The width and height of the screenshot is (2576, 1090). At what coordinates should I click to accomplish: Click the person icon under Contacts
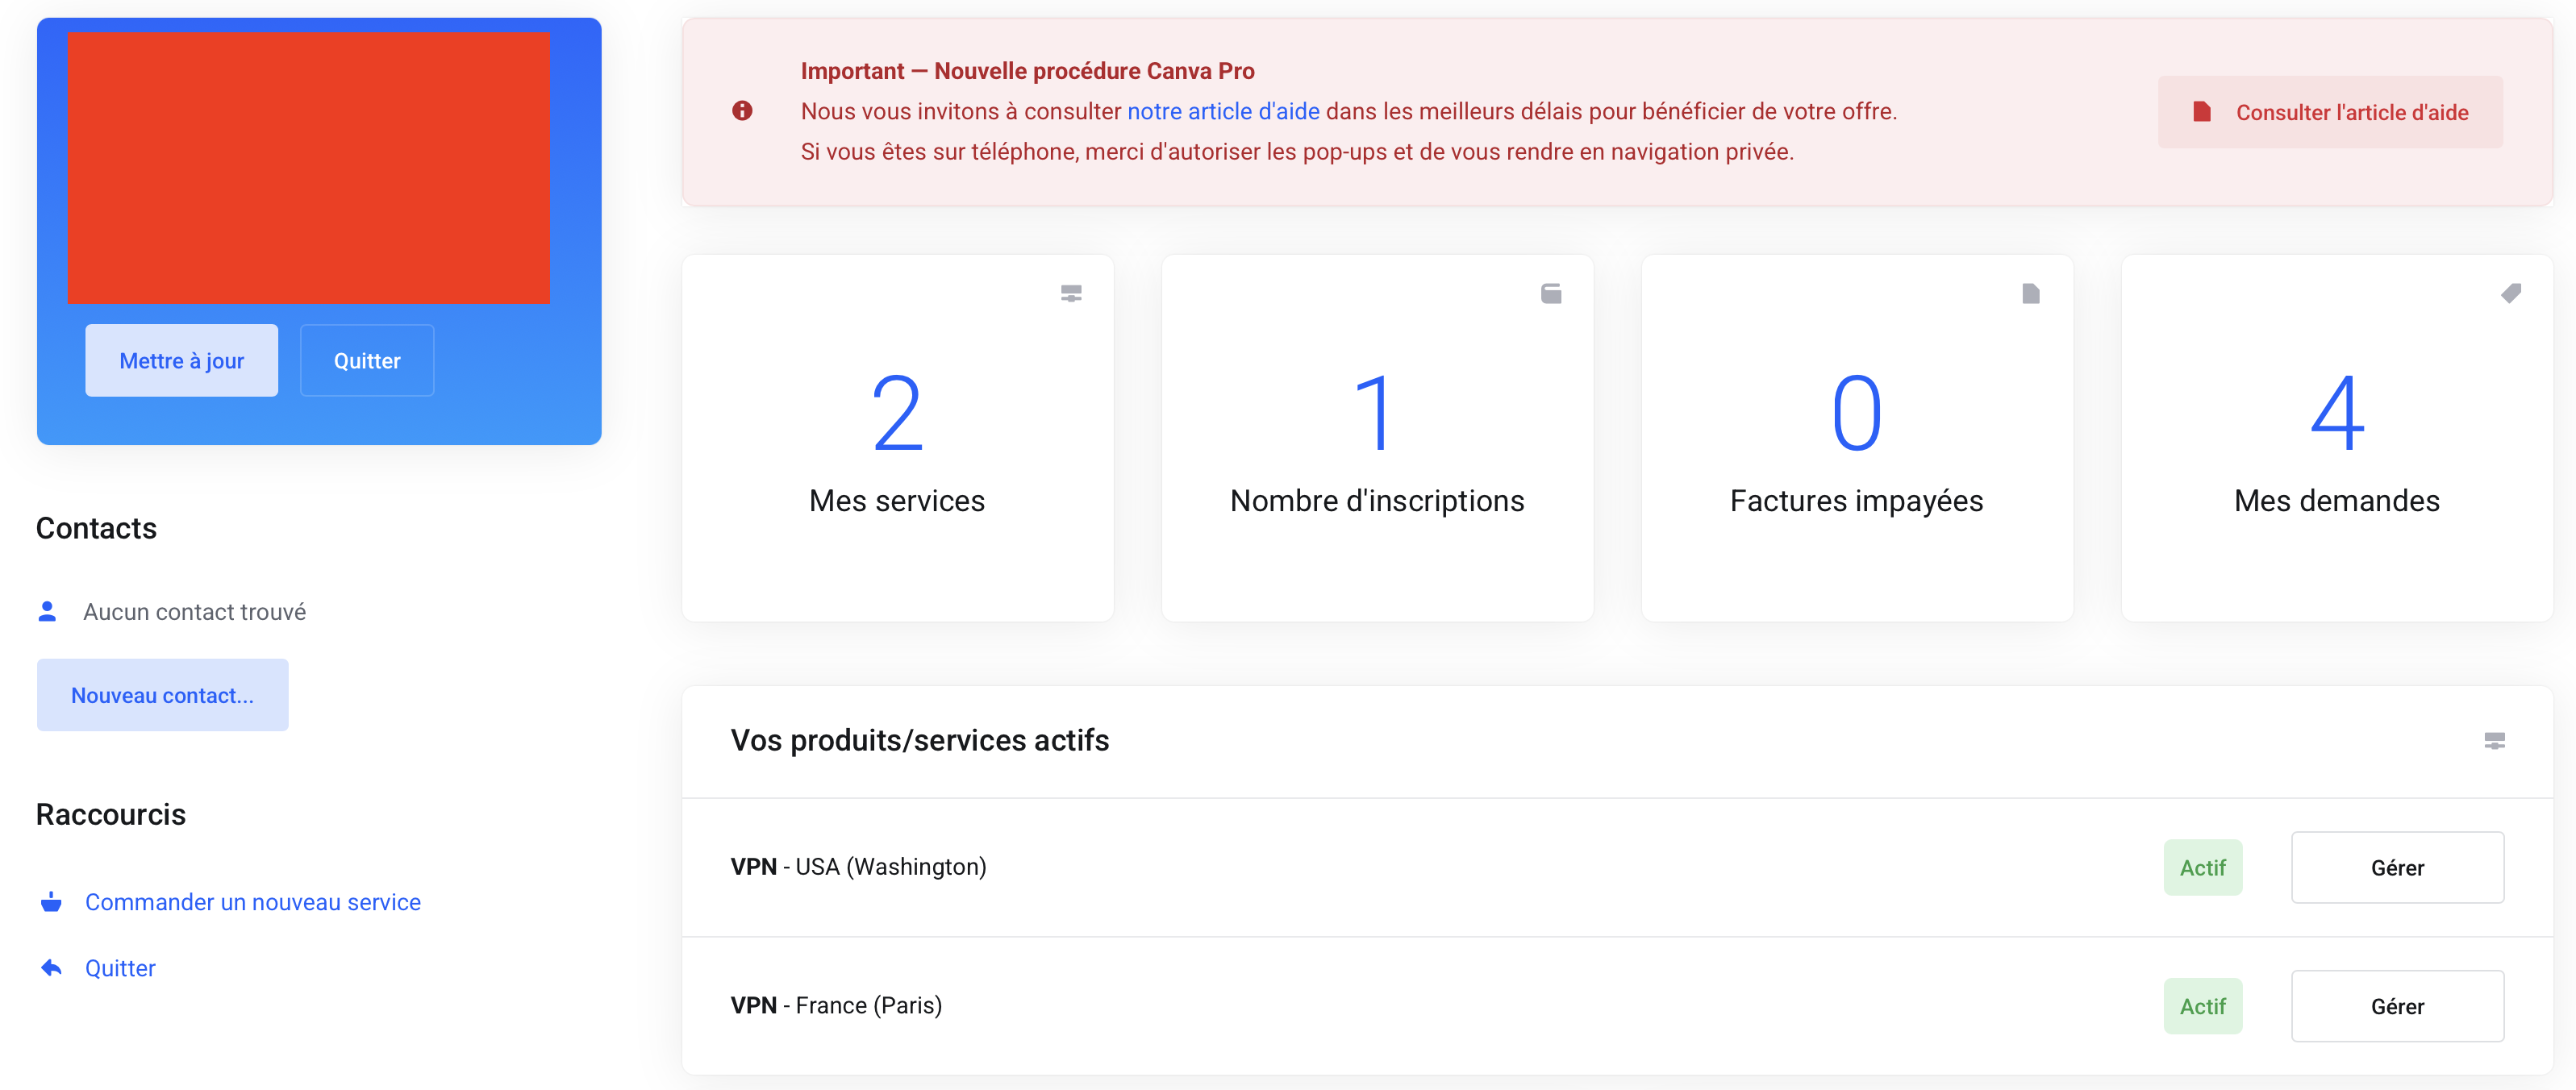click(x=47, y=611)
